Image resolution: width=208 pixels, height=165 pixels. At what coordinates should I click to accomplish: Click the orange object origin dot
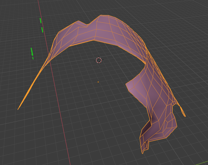point(98,82)
